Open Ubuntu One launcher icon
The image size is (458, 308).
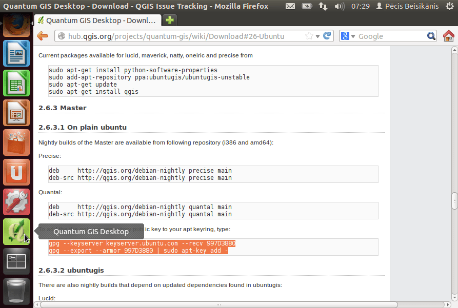coord(16,172)
